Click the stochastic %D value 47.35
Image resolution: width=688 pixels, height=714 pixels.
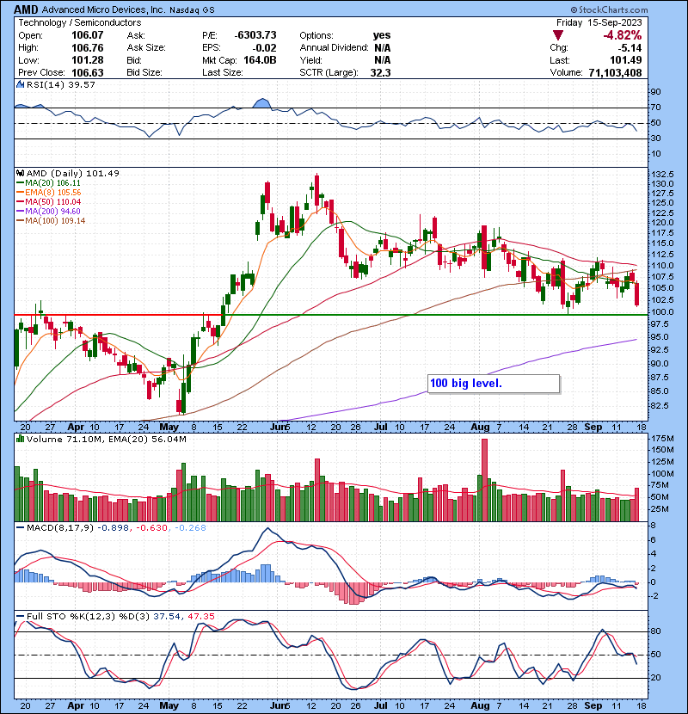(x=200, y=616)
